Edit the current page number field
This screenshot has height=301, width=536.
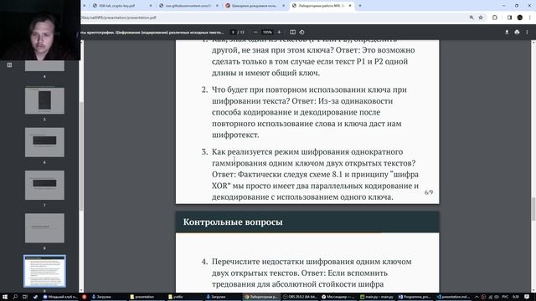[233, 32]
